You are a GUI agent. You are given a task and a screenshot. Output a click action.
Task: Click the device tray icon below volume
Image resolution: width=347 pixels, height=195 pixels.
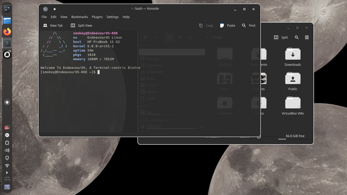pyautogui.click(x=7, y=158)
